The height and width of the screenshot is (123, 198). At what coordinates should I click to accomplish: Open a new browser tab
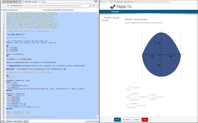click(x=44, y=2)
